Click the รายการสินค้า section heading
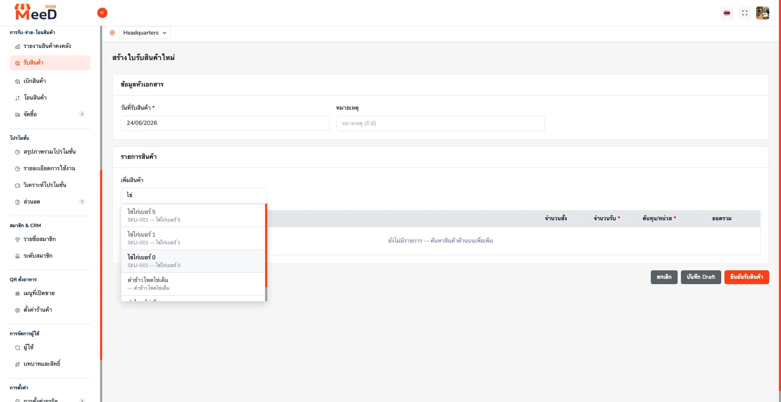 (138, 157)
